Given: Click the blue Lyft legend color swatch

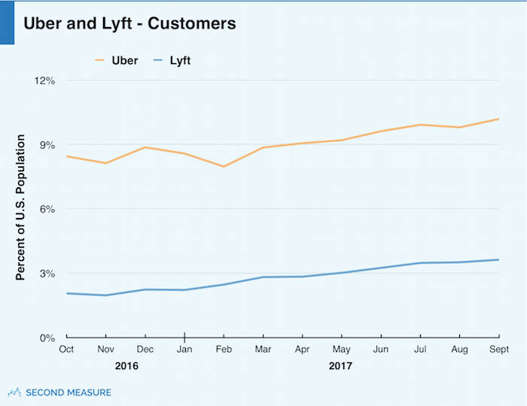Looking at the screenshot, I should pos(157,61).
